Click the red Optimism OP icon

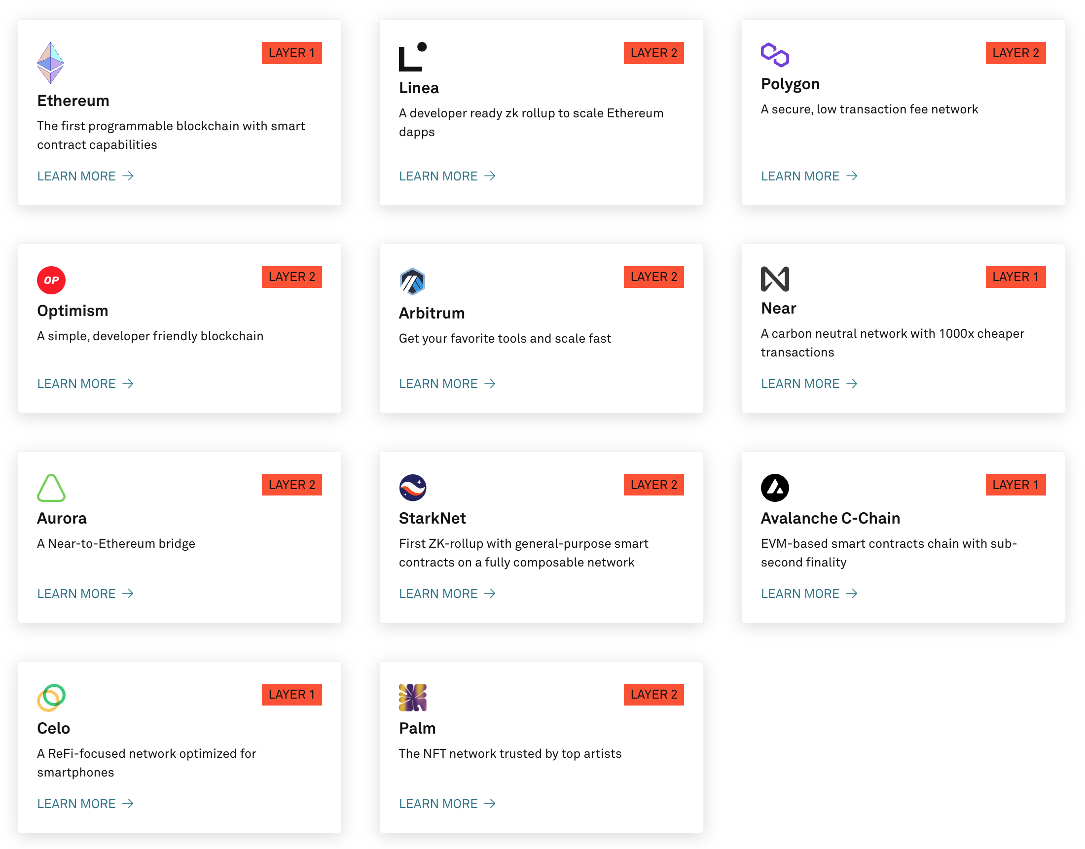click(x=51, y=280)
